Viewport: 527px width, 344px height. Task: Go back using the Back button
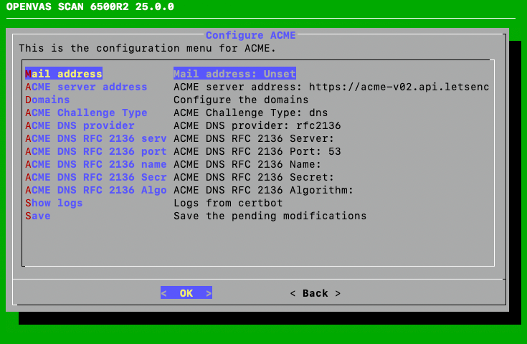tap(315, 293)
